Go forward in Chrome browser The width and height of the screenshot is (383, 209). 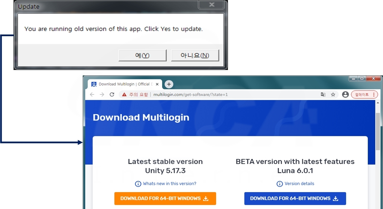coord(102,95)
